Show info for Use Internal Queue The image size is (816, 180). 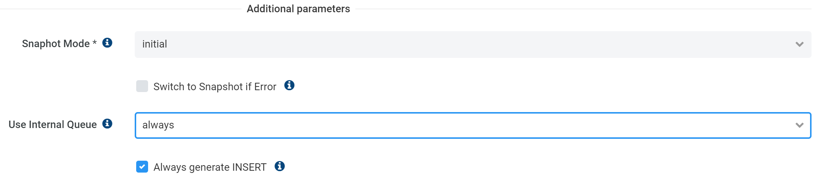pyautogui.click(x=107, y=124)
